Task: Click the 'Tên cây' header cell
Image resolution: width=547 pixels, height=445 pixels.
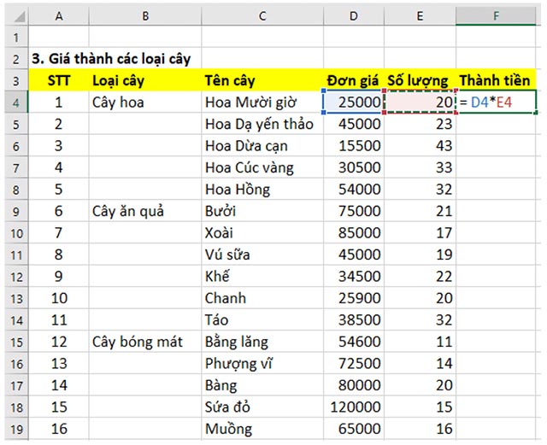Action: point(262,80)
